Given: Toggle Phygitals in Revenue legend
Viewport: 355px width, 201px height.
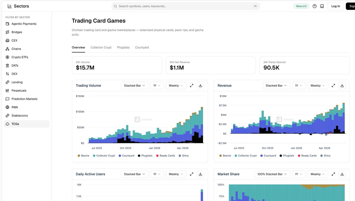Looking at the screenshot, I should tap(287, 155).
